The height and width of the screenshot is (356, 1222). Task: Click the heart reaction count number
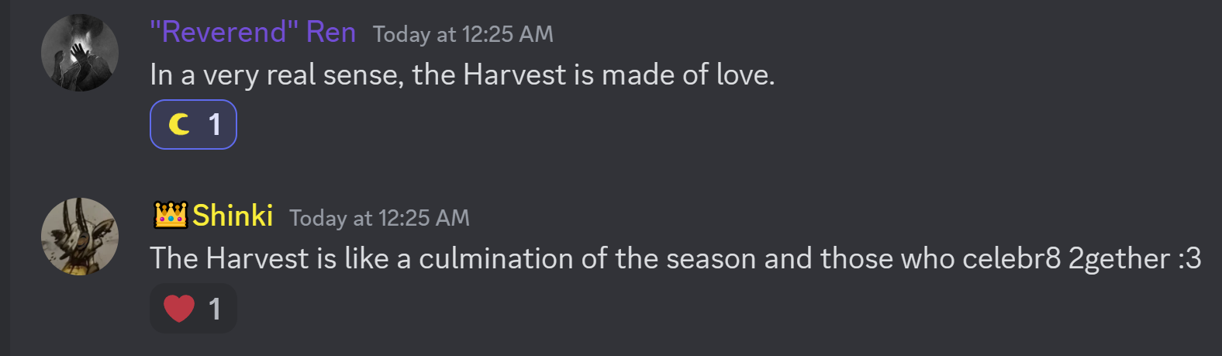(215, 309)
